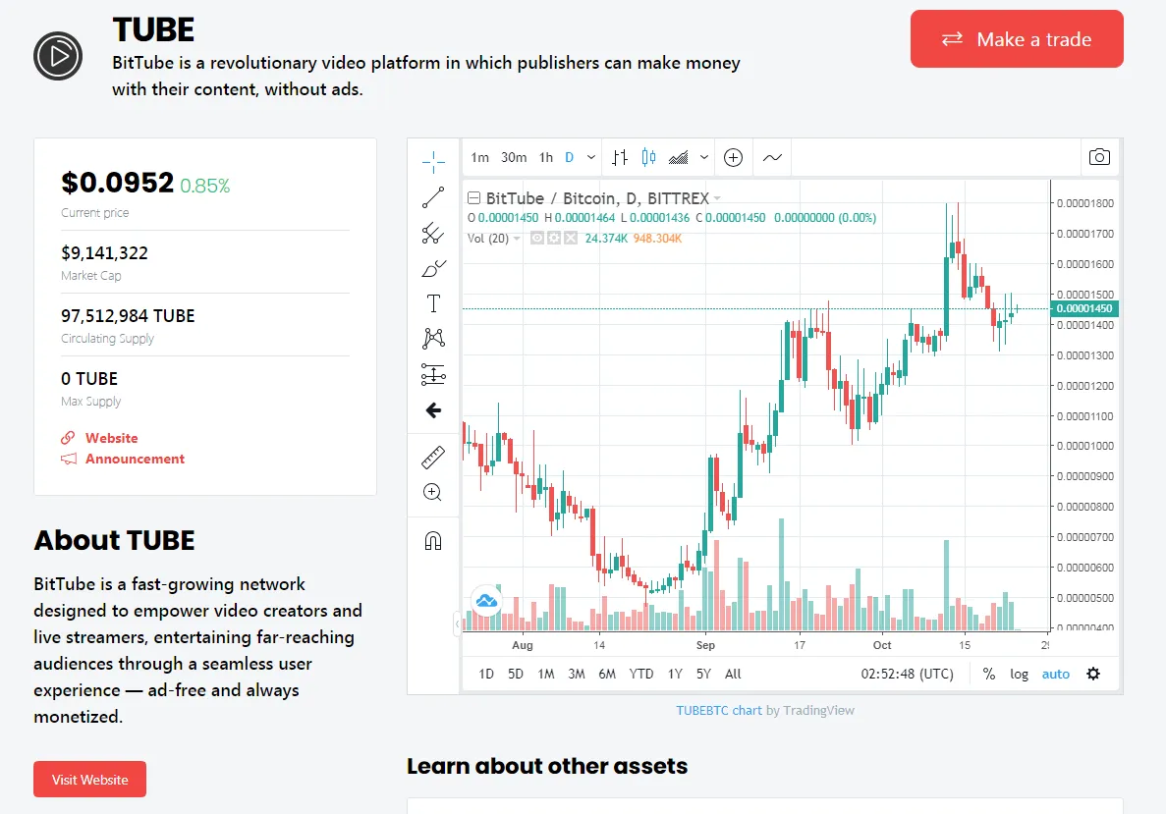This screenshot has height=814, width=1166.
Task: Toggle auto scale on chart
Action: 1055,675
